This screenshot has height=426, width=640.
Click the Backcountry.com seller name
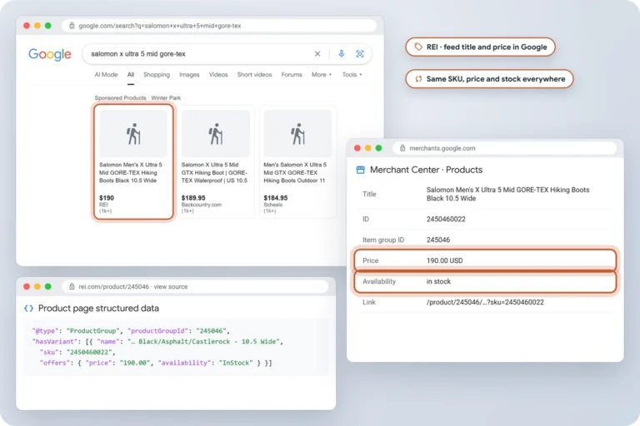pyautogui.click(x=202, y=205)
